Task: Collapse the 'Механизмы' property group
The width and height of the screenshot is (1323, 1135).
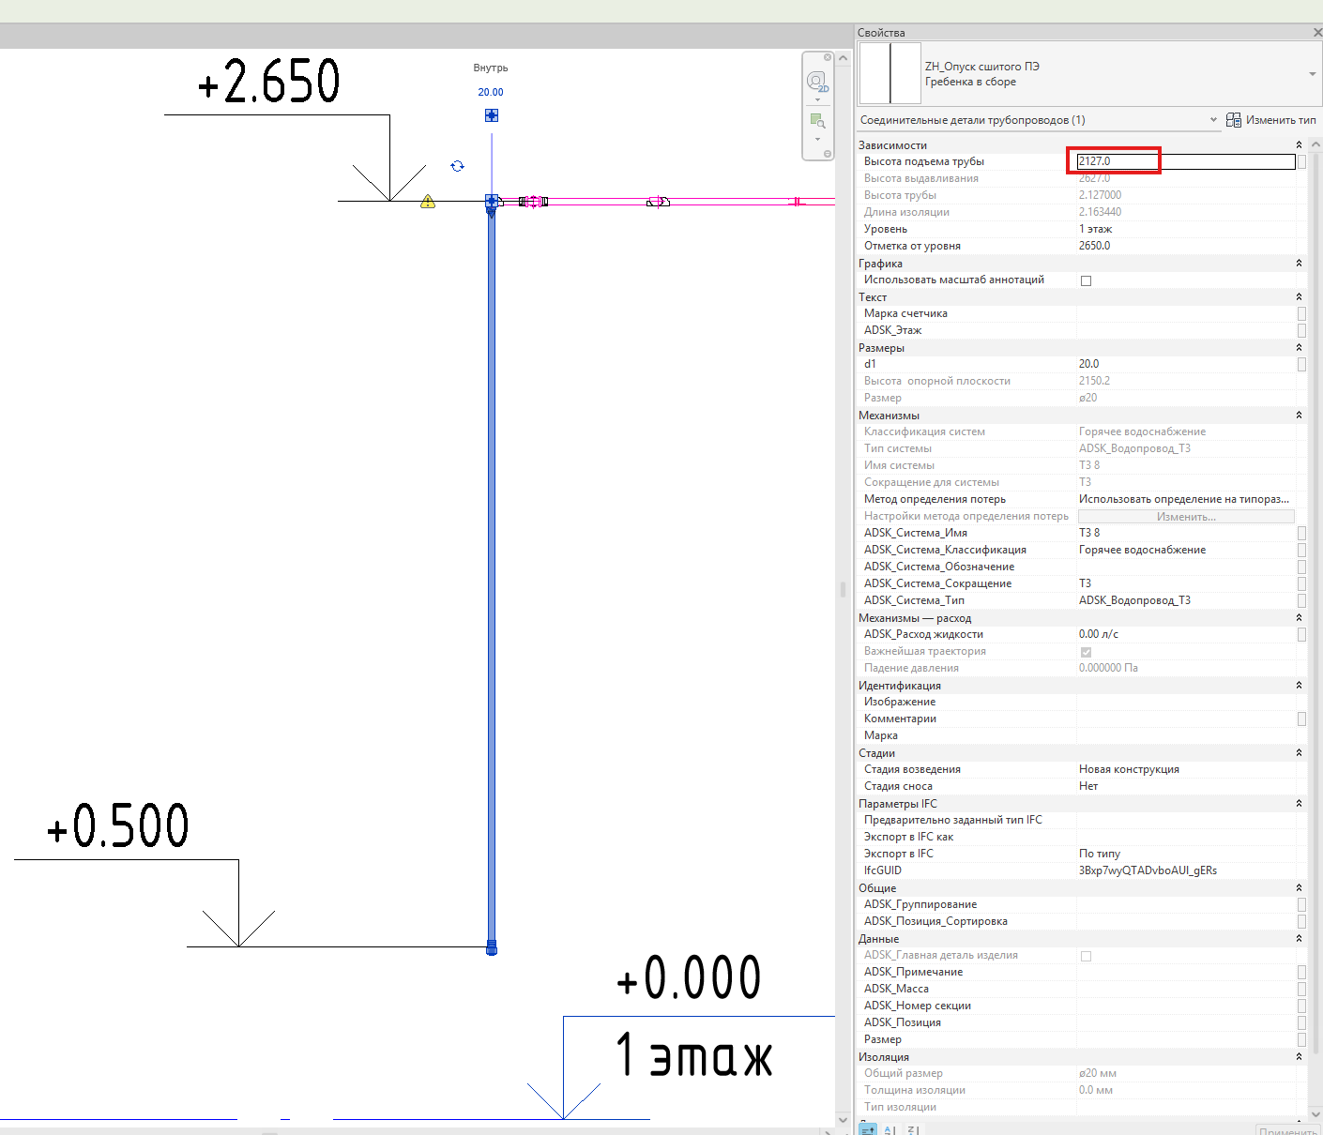Action: (1299, 416)
